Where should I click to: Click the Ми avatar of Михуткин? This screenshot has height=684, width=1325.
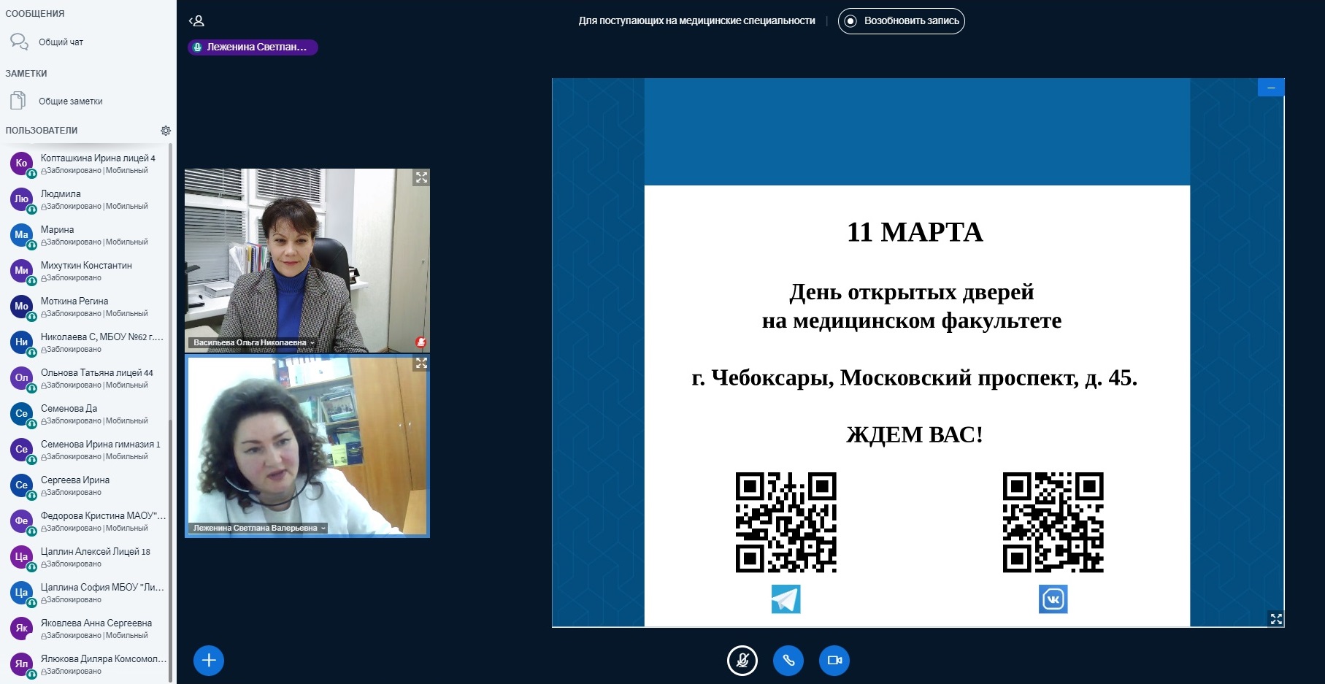pyautogui.click(x=21, y=270)
